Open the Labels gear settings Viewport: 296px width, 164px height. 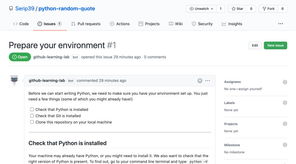pyautogui.click(x=285, y=103)
